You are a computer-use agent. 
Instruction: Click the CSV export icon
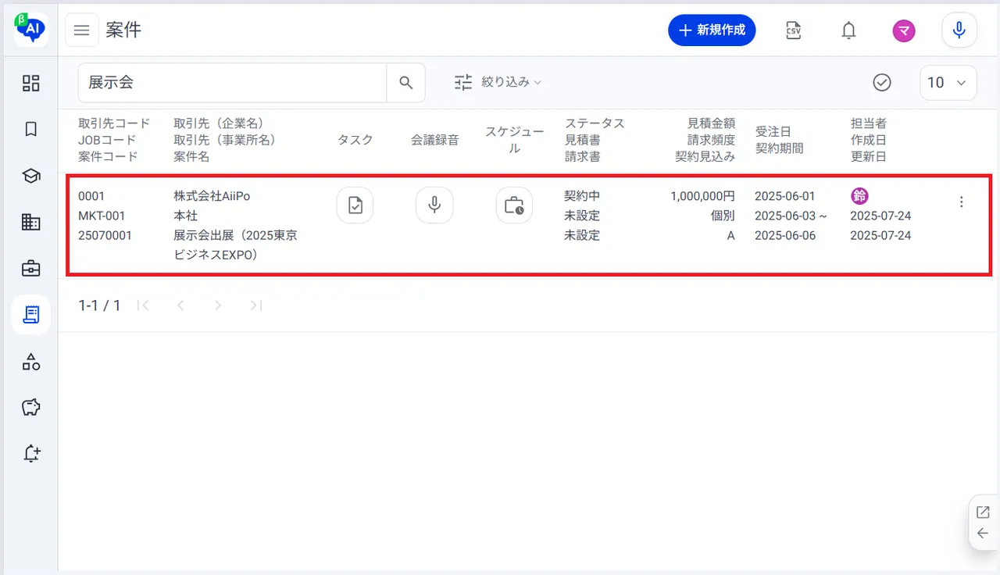click(793, 30)
